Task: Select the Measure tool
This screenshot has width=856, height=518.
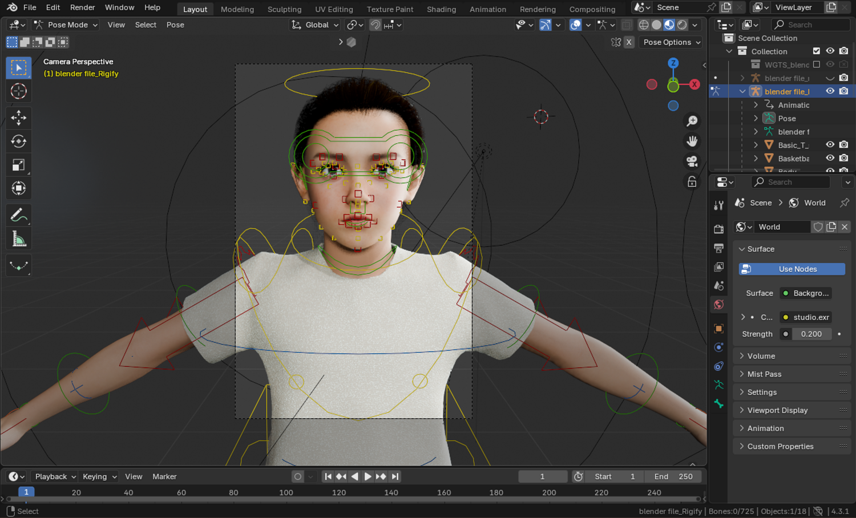Action: pos(18,239)
